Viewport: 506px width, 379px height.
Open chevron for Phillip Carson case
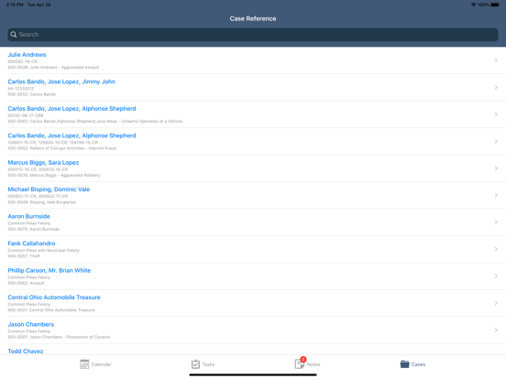click(x=496, y=276)
